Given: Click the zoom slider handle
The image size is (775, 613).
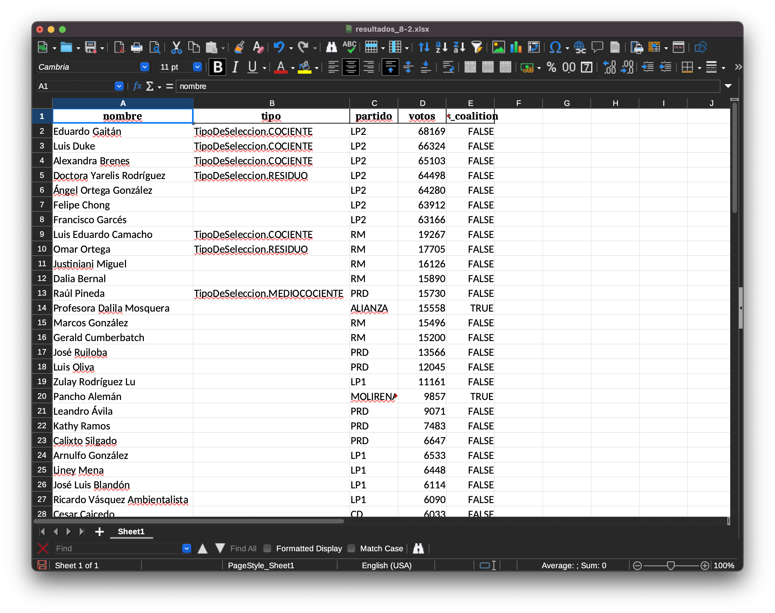Looking at the screenshot, I should (670, 566).
